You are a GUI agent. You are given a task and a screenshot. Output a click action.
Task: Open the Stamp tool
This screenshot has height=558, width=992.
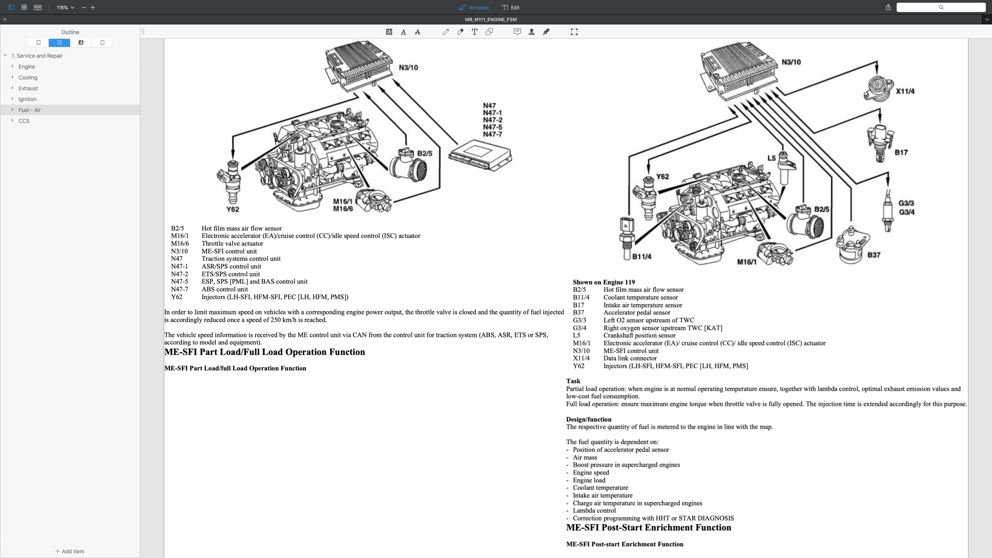click(532, 32)
